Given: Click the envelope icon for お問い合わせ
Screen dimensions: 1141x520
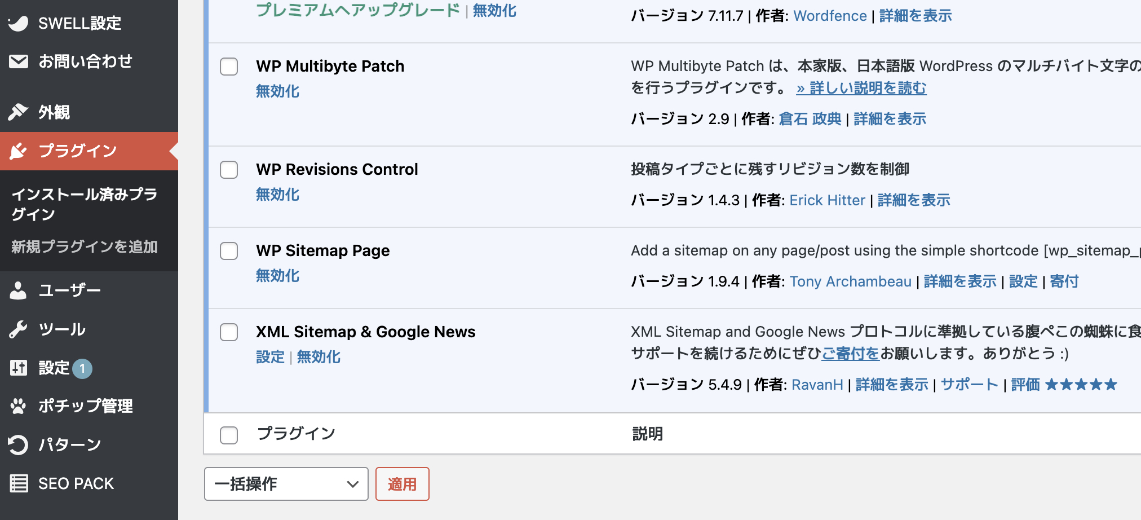Looking at the screenshot, I should point(18,61).
